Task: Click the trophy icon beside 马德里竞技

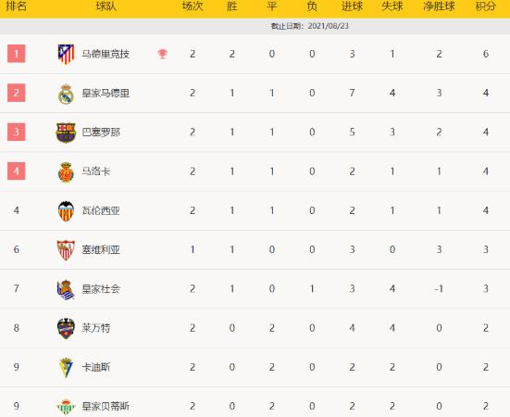Action: click(x=163, y=54)
